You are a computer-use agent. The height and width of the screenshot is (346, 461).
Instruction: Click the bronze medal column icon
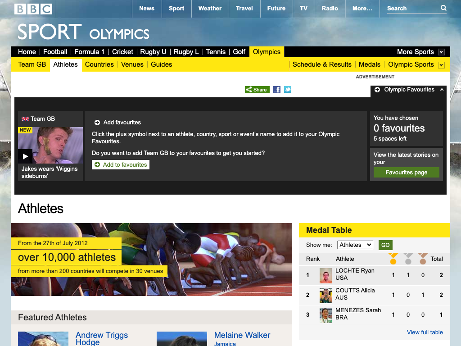point(423,259)
